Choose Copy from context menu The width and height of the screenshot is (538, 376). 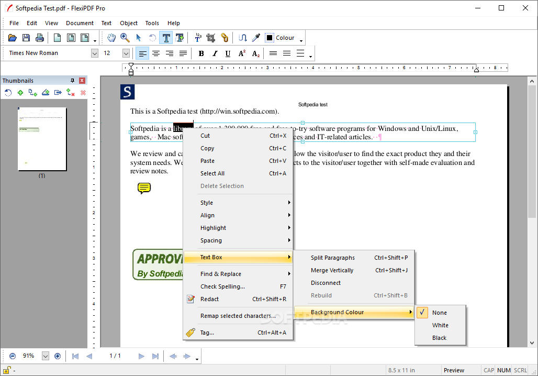(x=238, y=148)
